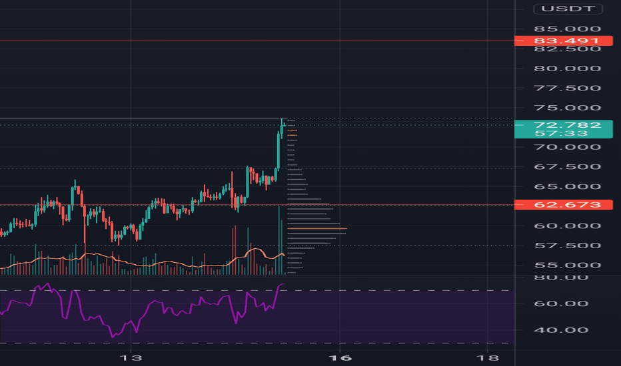This screenshot has height=366, width=621.
Task: Click date label 18 on time axis
Action: tap(488, 358)
